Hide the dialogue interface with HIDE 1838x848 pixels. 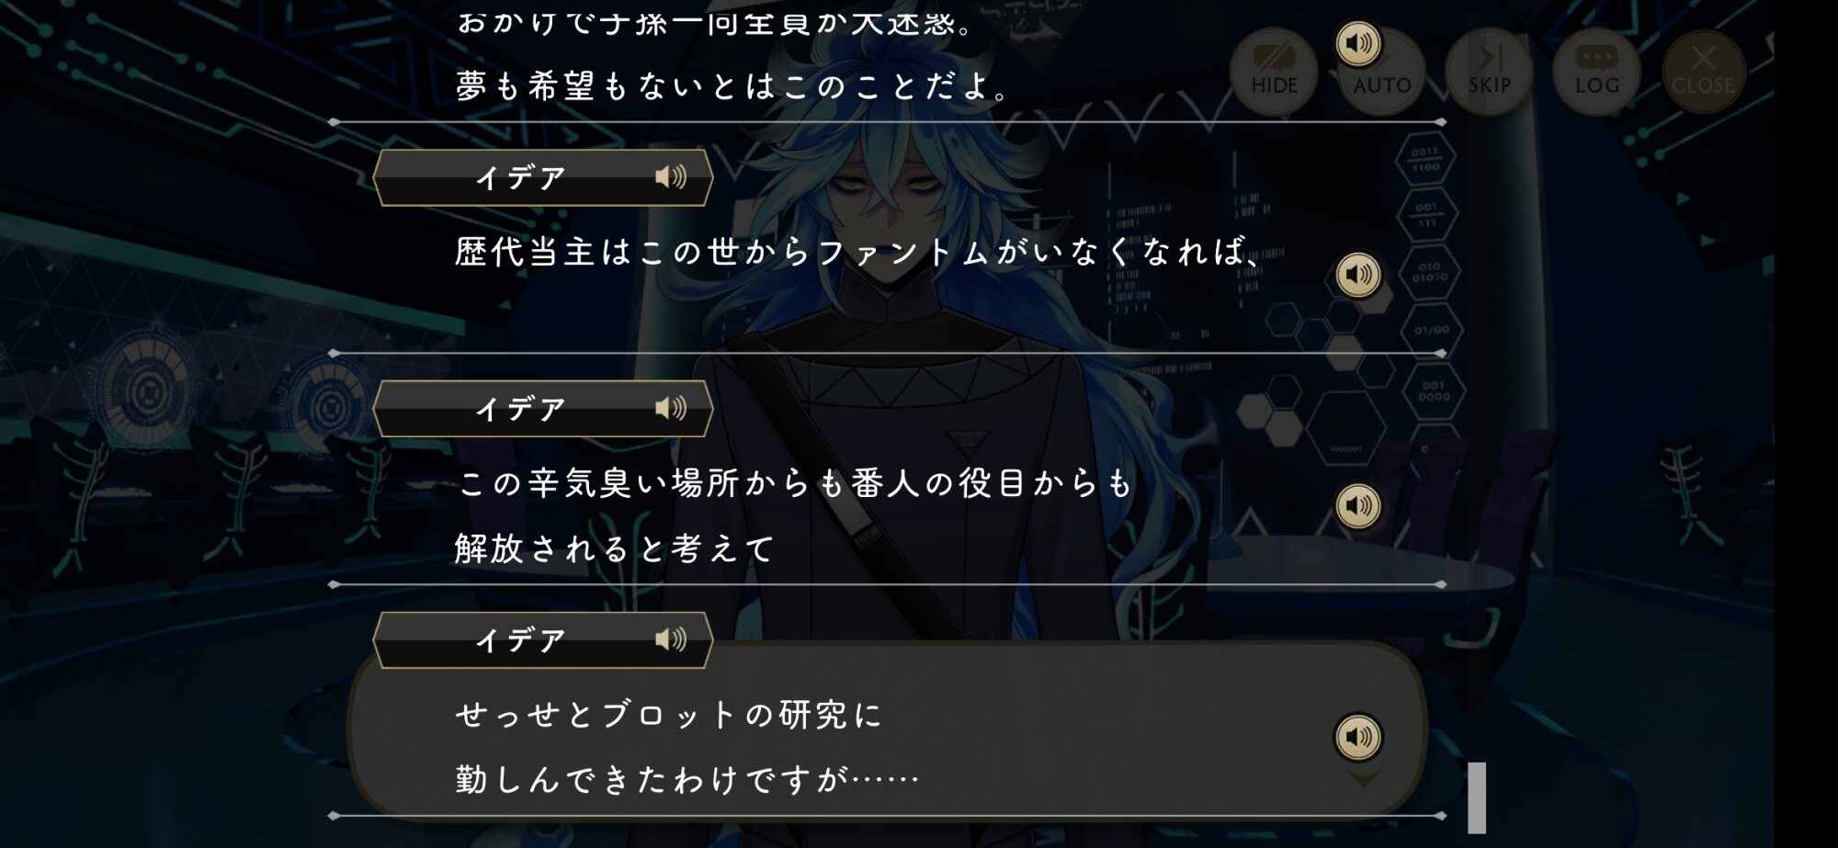(1274, 71)
